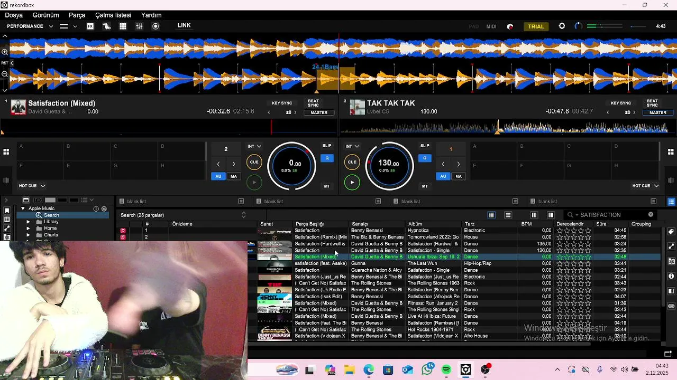This screenshot has width=677, height=380.
Task: Zoom out waveform with magnifier minus
Action: coord(4,74)
